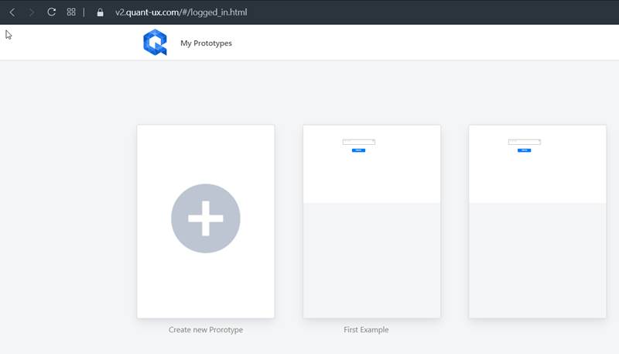Click the dropdown box in First Example preview
The width and height of the screenshot is (619, 354).
[x=358, y=142]
